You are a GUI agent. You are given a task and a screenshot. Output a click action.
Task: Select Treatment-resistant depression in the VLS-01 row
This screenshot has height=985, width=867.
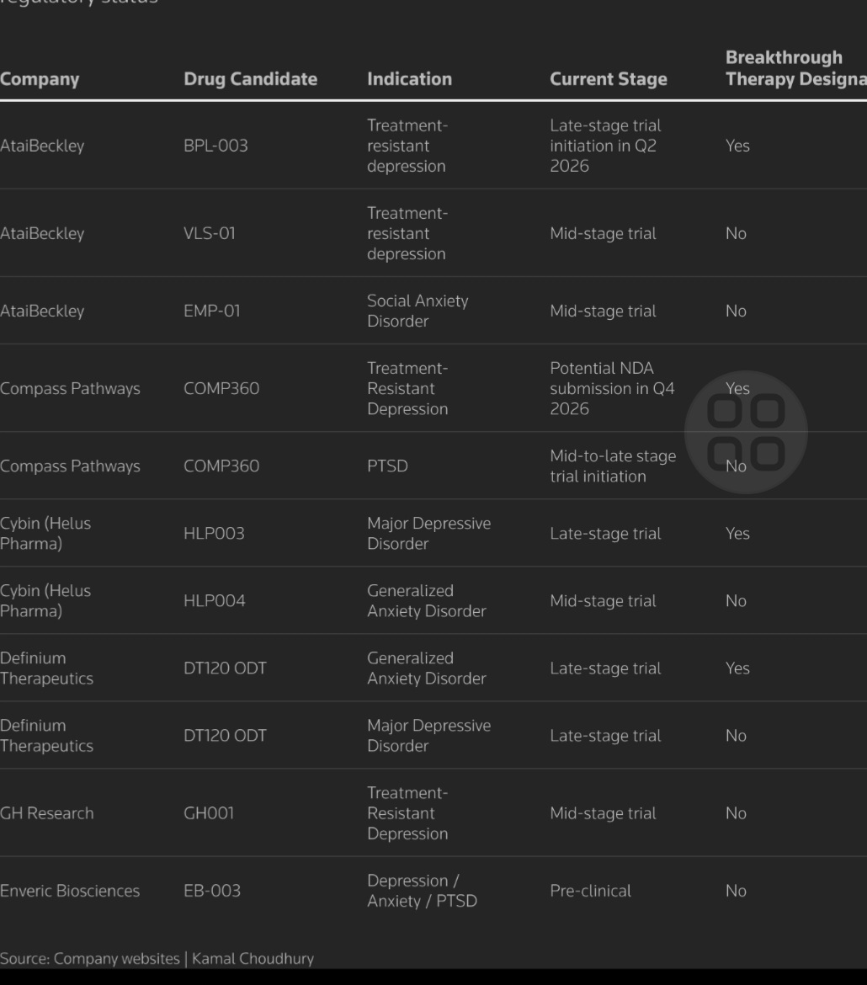(407, 234)
